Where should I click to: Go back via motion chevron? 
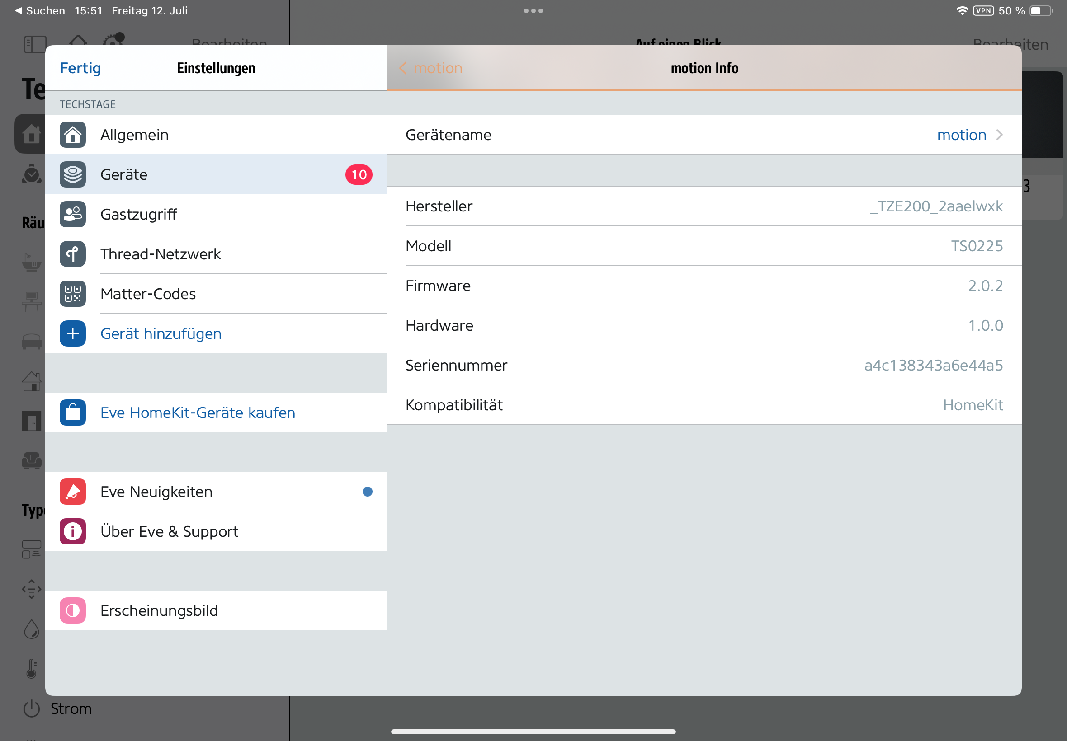pos(403,68)
